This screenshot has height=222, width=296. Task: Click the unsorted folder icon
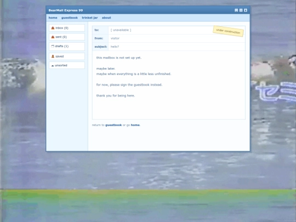tap(53, 66)
